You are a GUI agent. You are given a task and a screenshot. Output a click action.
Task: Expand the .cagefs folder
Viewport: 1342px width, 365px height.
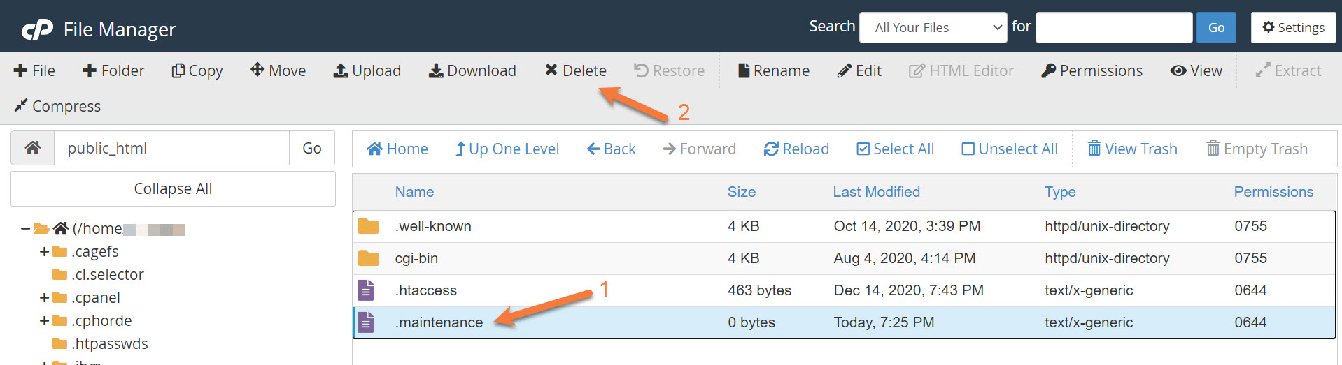[x=44, y=251]
